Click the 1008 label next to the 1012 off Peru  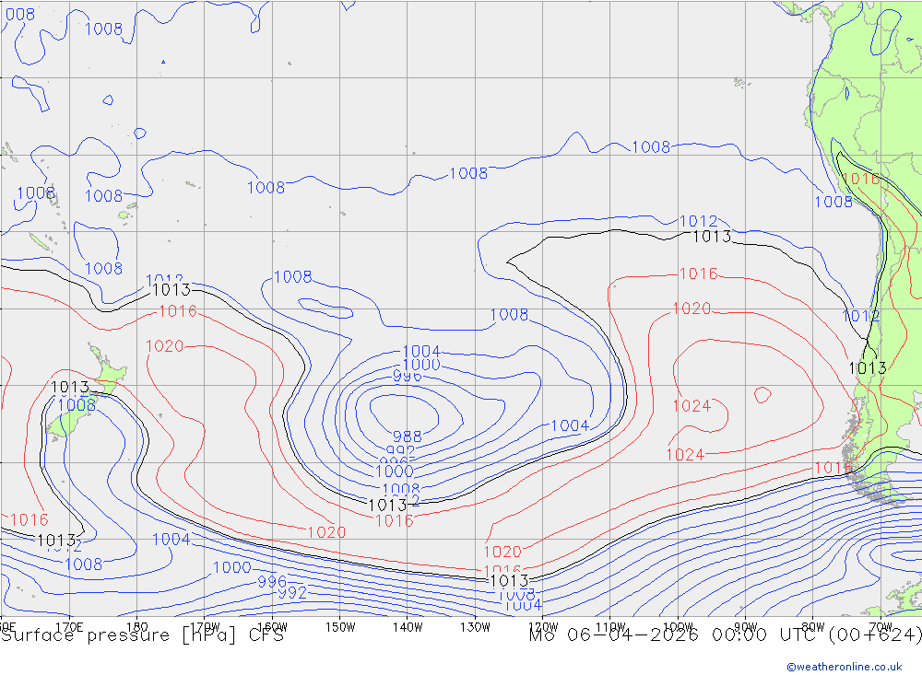833,202
